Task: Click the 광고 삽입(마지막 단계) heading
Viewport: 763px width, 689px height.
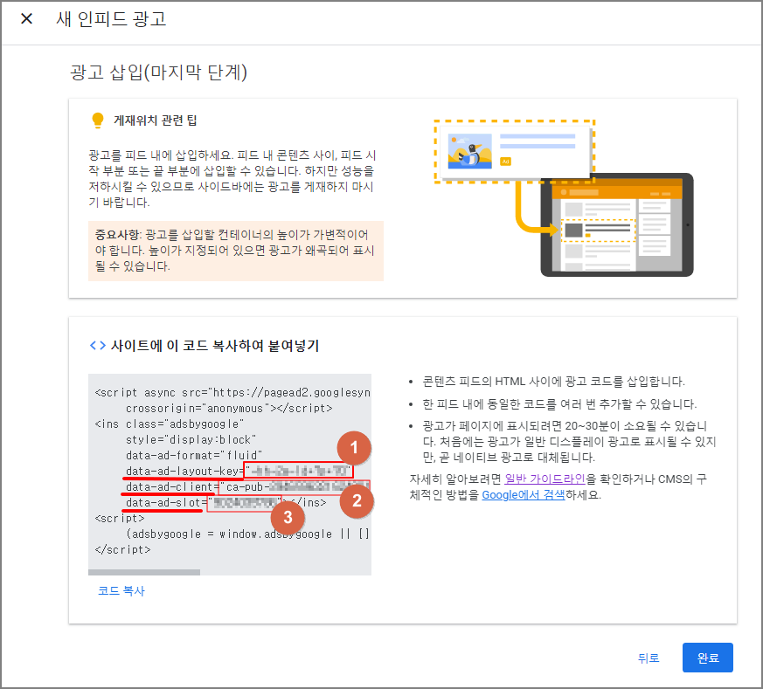Action: pyautogui.click(x=159, y=72)
